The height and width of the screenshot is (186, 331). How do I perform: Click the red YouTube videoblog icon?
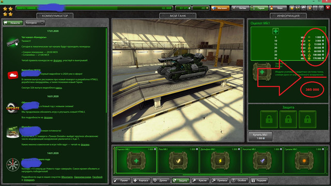point(12,75)
